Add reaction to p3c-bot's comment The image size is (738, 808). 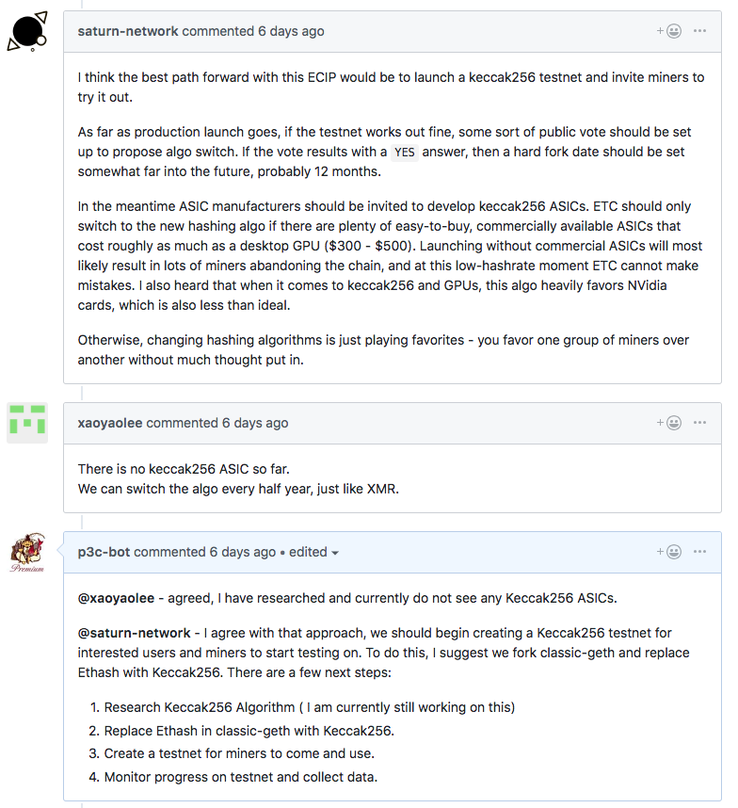(x=669, y=552)
